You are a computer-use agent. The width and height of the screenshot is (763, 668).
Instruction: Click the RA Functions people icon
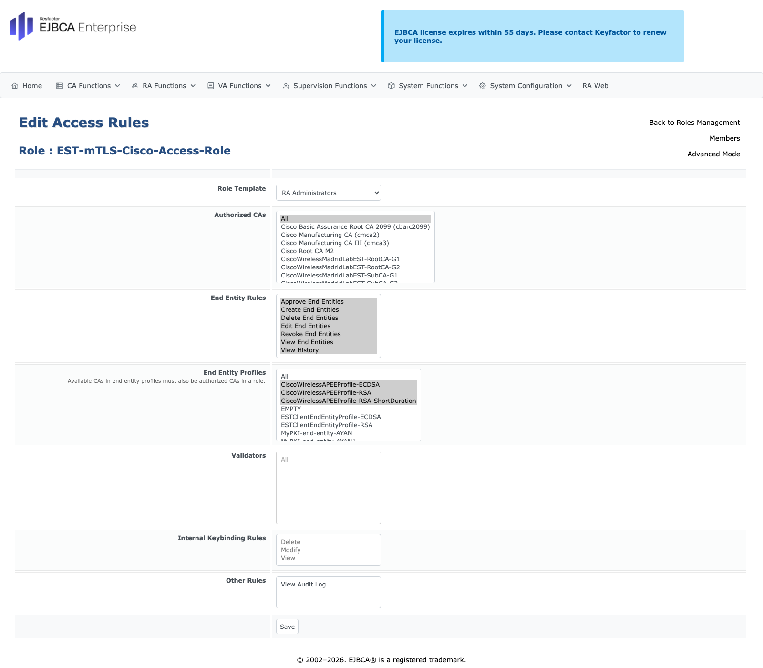(x=135, y=86)
